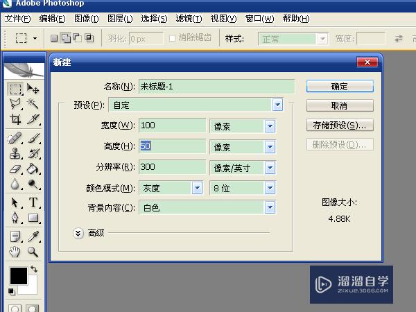The width and height of the screenshot is (416, 312).
Task: Click the 名称 name input field
Action: tap(216, 86)
